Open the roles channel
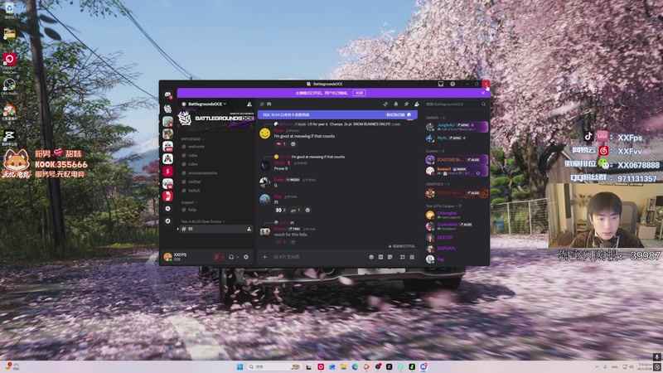Screen dimensions: 663x373 pos(215,156)
